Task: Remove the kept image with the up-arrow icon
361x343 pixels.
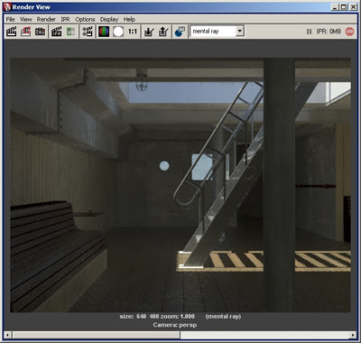Action: (x=163, y=32)
